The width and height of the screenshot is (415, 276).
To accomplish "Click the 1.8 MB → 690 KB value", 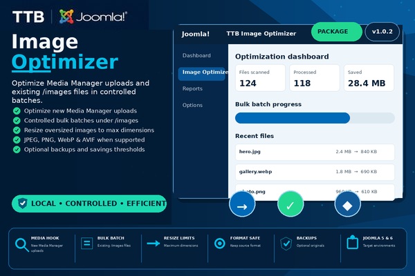I will [x=356, y=172].
